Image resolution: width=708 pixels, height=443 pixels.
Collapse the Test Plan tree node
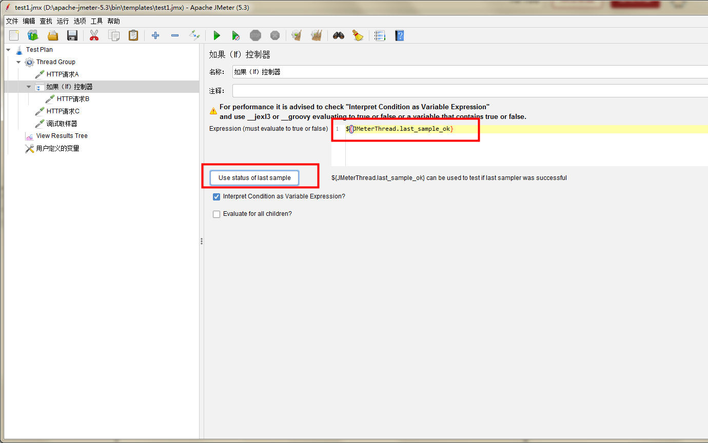8,50
